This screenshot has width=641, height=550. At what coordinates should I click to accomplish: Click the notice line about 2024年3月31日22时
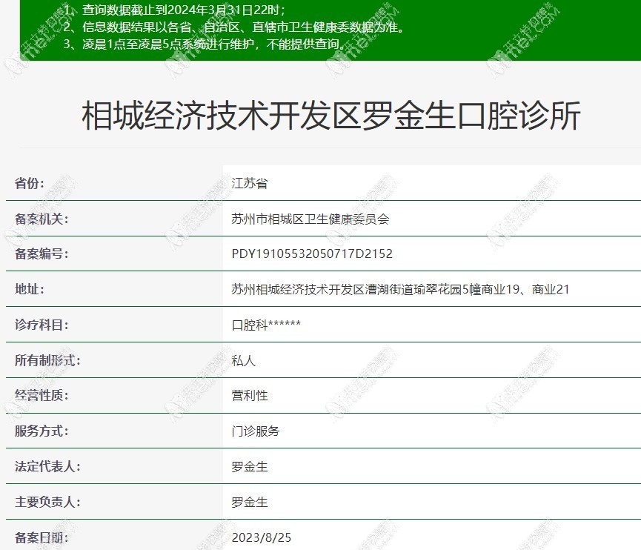175,10
